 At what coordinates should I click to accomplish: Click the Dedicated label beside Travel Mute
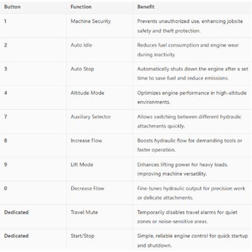pos(16,212)
